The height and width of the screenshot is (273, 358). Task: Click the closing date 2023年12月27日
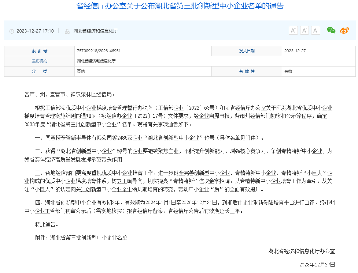click(x=317, y=265)
